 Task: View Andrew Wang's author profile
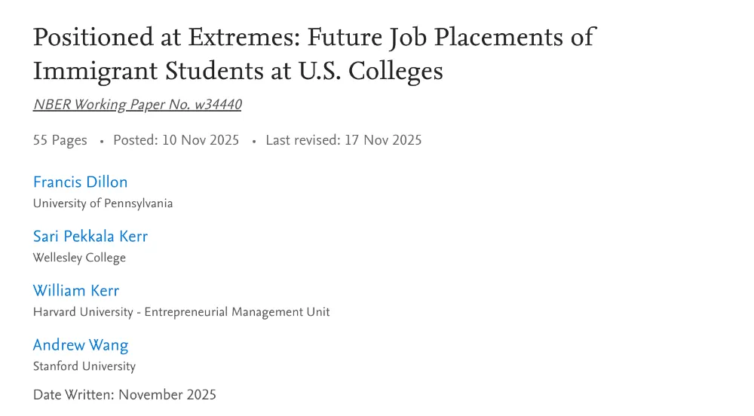click(x=81, y=345)
